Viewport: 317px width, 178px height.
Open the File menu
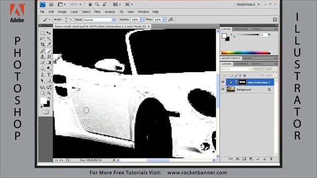coord(42,12)
